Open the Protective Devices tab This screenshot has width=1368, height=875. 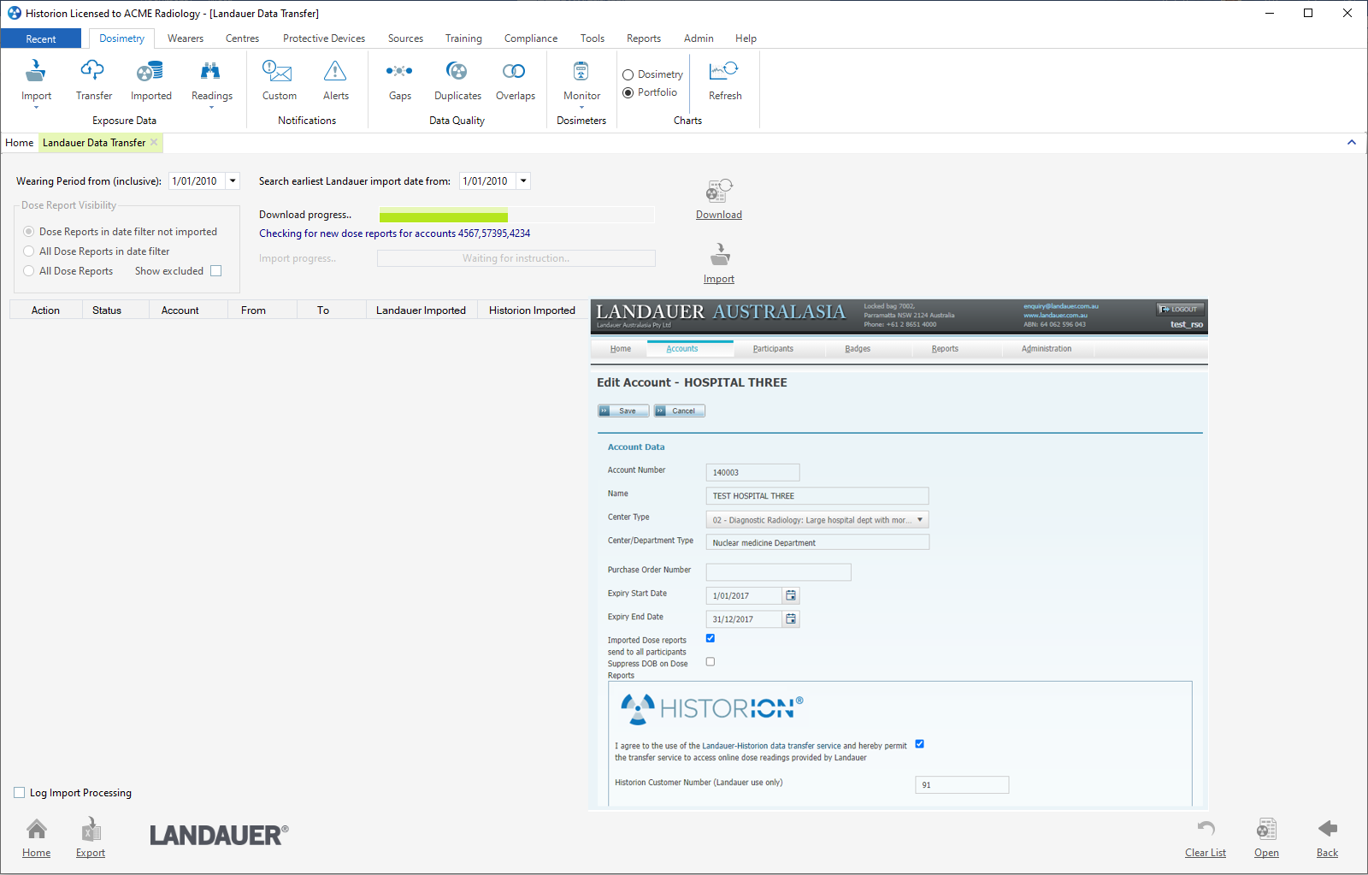[324, 38]
